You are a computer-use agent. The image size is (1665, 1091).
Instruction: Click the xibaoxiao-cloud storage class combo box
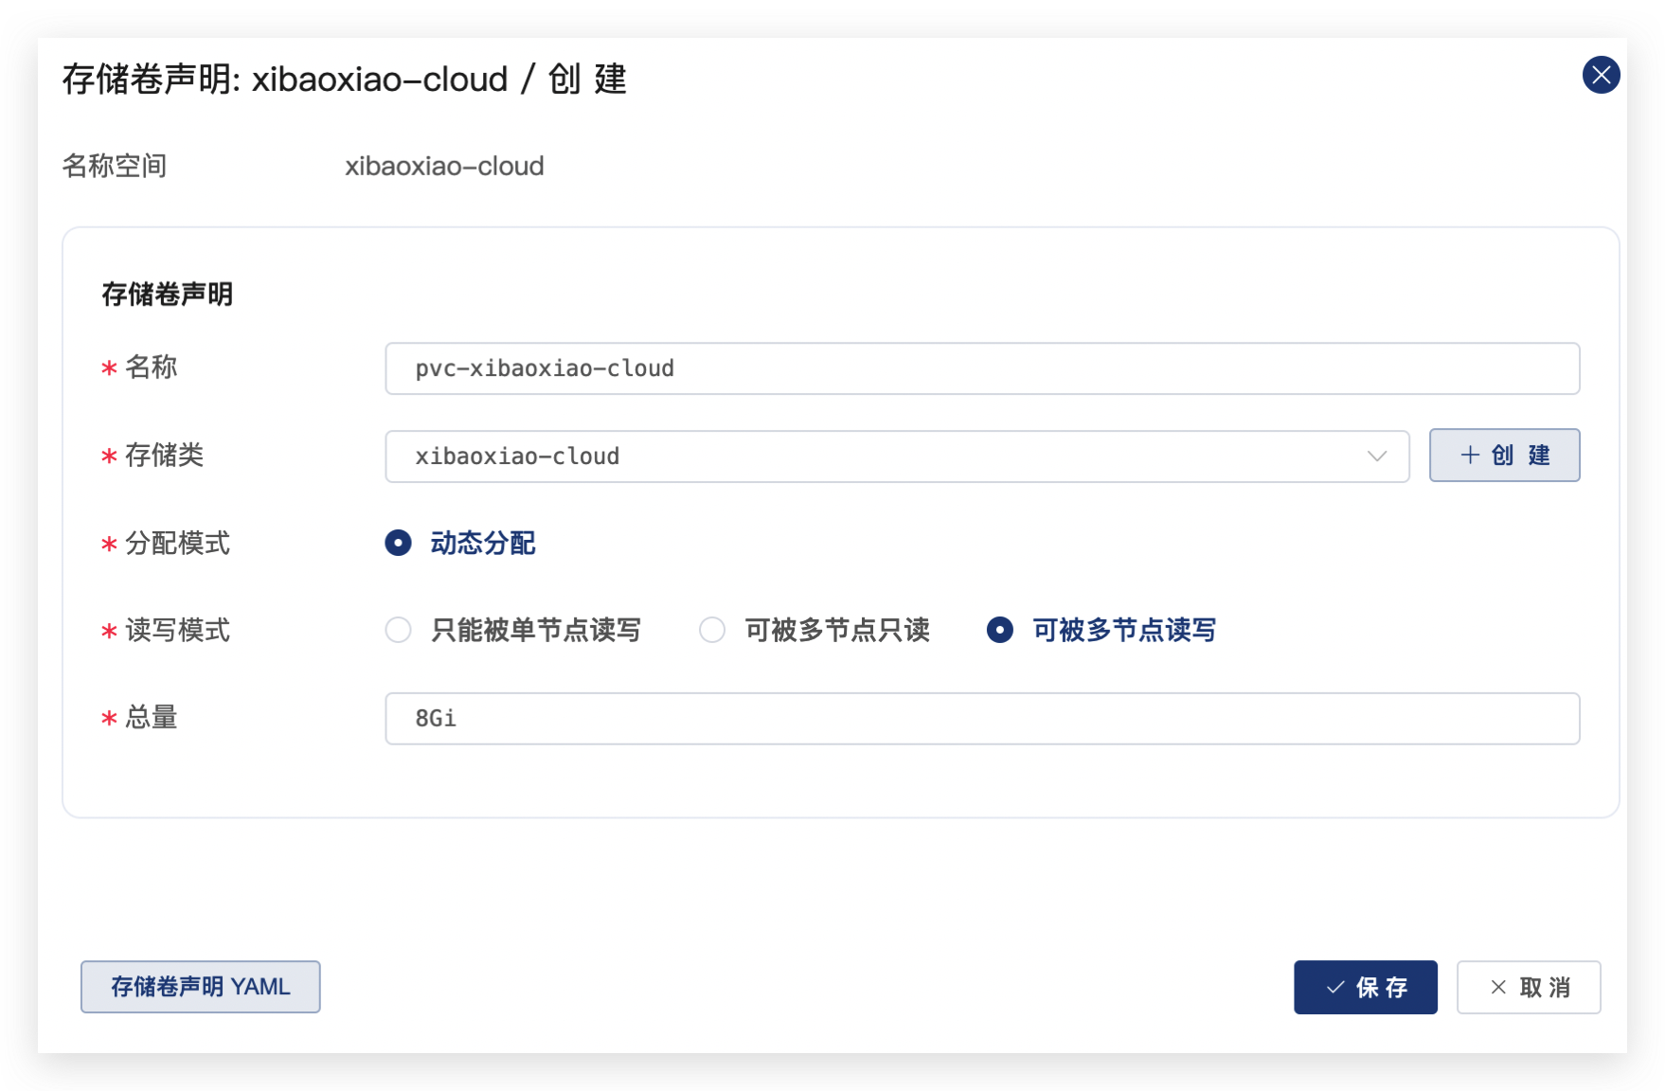[896, 456]
